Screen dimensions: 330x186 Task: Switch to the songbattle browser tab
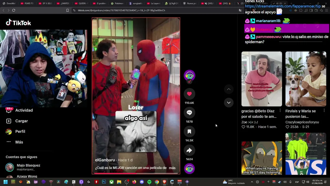[x=135, y=3]
